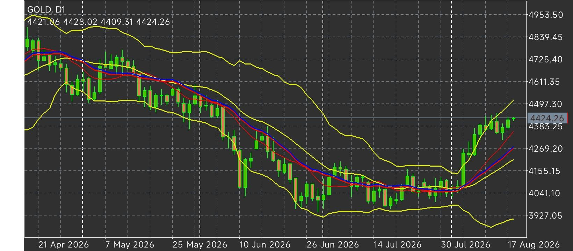Click the 4953.50 price axis label

pyautogui.click(x=546, y=15)
